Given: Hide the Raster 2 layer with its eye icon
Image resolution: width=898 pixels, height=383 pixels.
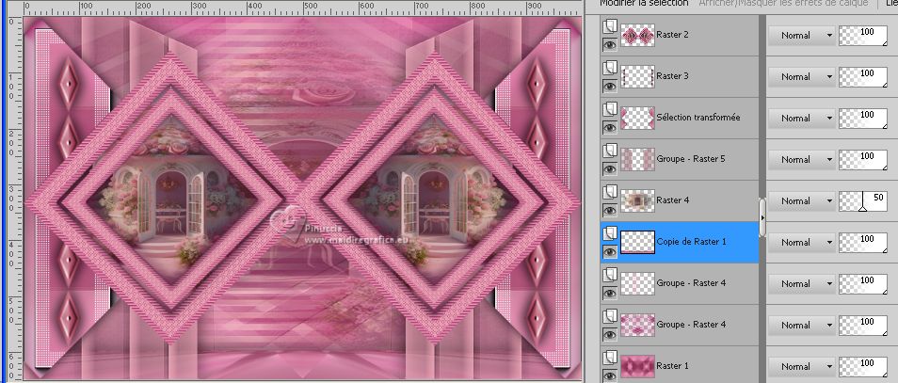Looking at the screenshot, I should click(x=610, y=44).
